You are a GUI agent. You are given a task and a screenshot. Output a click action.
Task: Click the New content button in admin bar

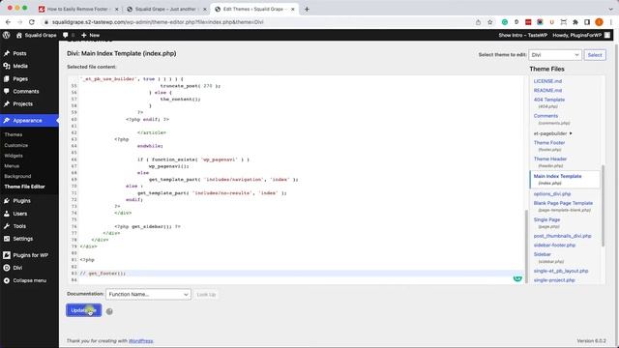(90, 35)
